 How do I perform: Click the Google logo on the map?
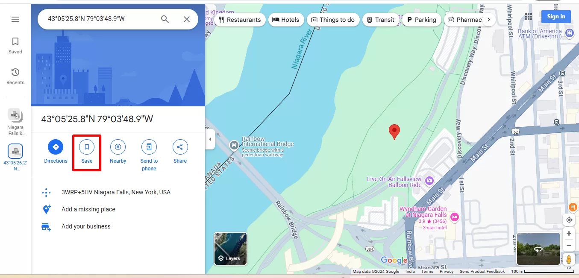point(394,260)
